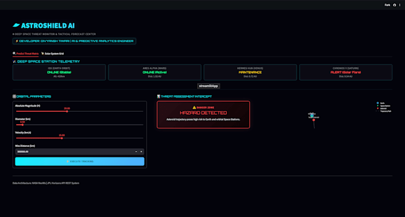Click the ONLINE (Stable) status text
405x217 pixels.
59,73
